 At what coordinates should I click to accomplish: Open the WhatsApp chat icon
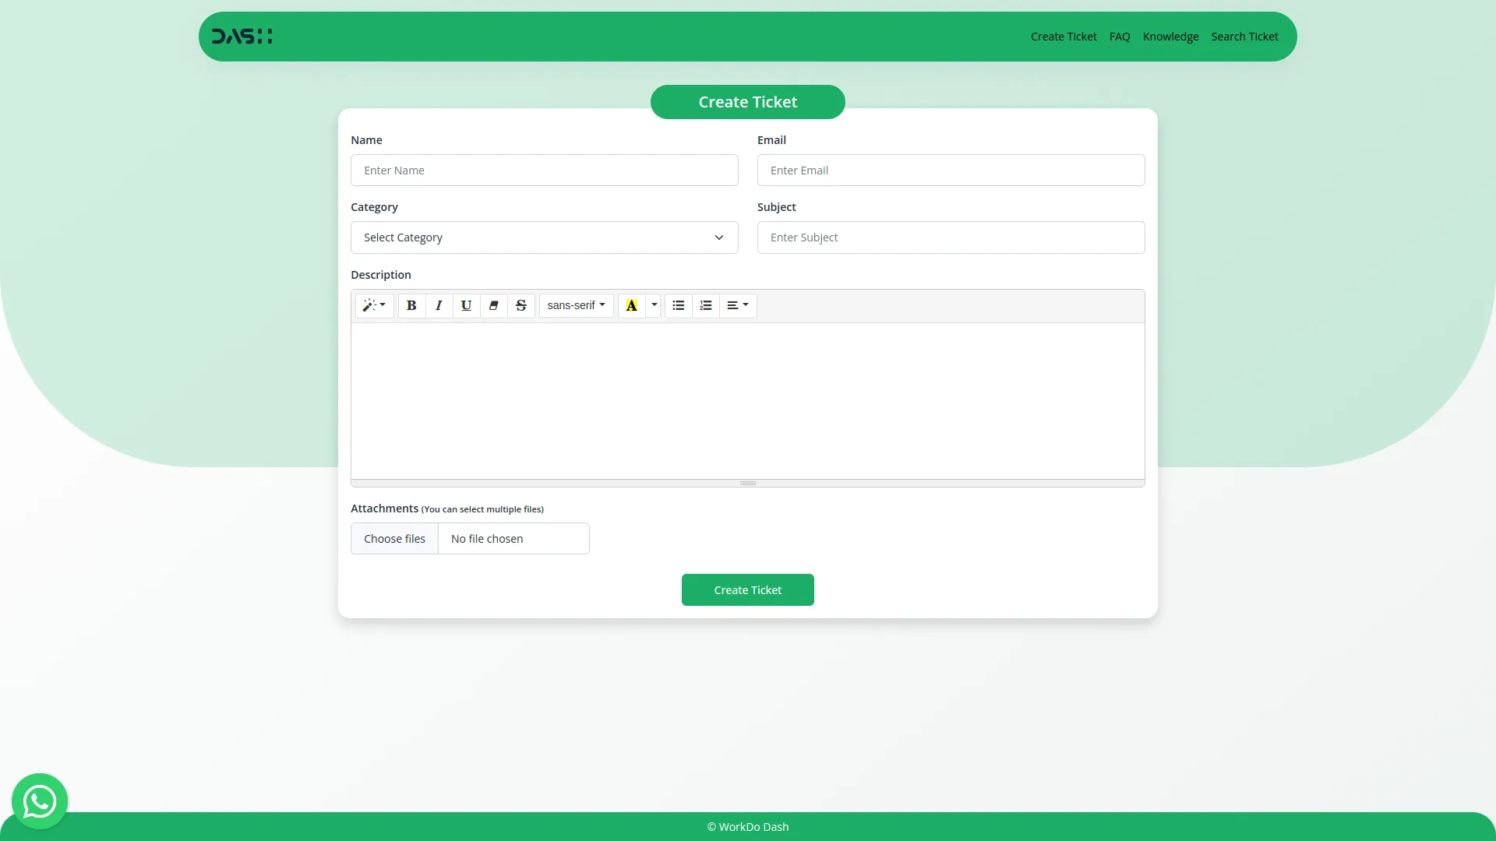(x=40, y=801)
